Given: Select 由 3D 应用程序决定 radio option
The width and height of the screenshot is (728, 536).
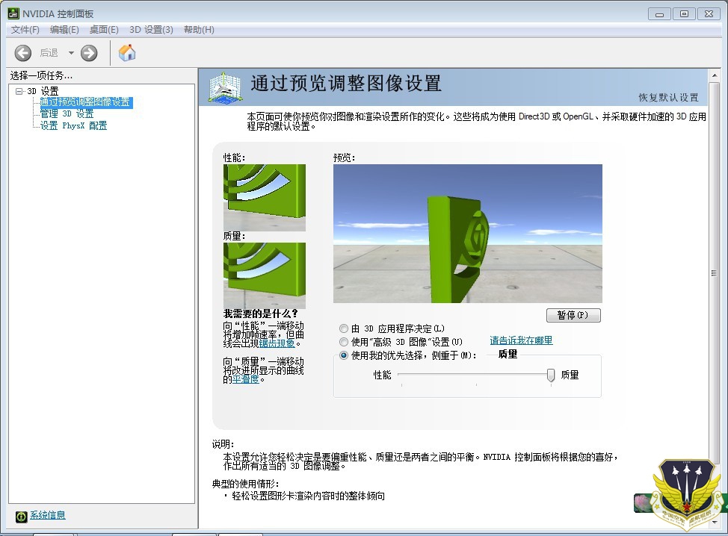Looking at the screenshot, I should coord(344,328).
